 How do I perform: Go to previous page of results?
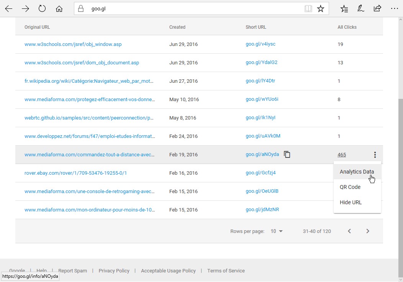click(349, 231)
